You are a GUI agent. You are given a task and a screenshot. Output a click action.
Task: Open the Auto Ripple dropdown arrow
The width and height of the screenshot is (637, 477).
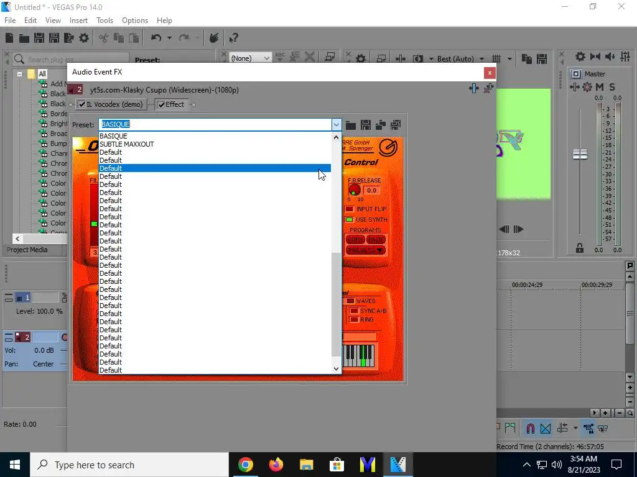pos(575,429)
